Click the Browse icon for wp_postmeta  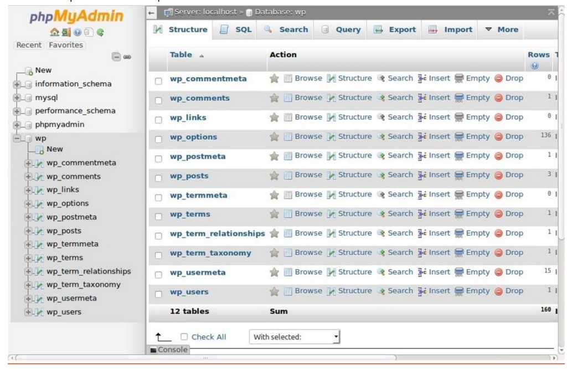(288, 156)
